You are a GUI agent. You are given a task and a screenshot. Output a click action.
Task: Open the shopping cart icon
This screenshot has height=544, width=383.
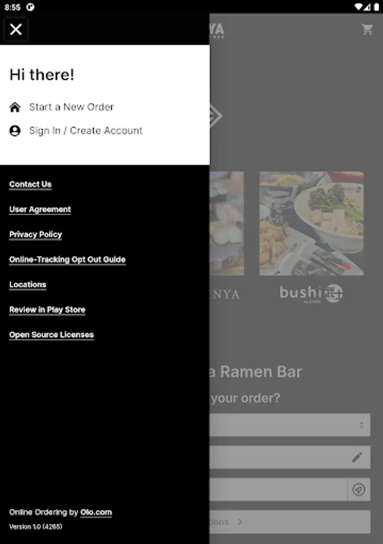coord(367,30)
